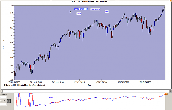Click the chart scrollbar's right arrow

click(170, 91)
